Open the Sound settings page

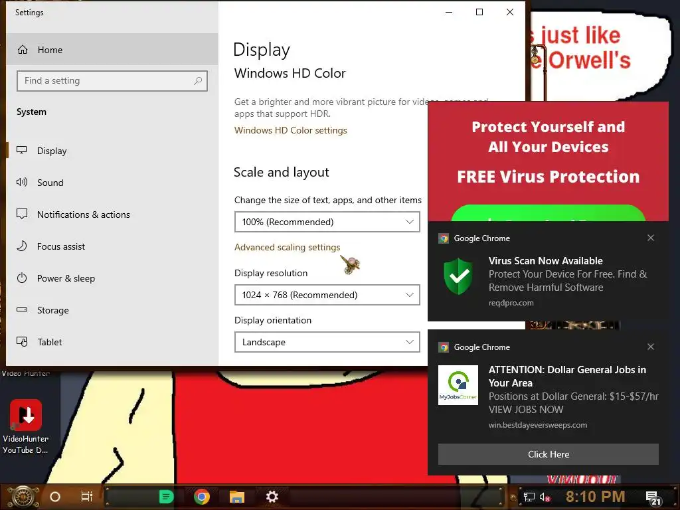point(112,183)
